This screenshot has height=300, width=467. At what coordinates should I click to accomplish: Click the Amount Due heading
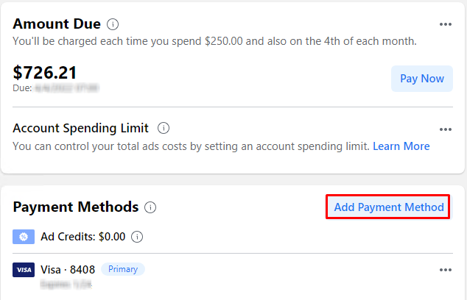tap(57, 24)
